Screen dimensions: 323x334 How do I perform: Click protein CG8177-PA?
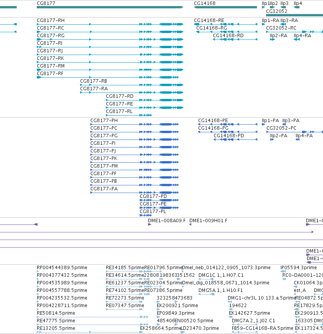(x=104, y=189)
